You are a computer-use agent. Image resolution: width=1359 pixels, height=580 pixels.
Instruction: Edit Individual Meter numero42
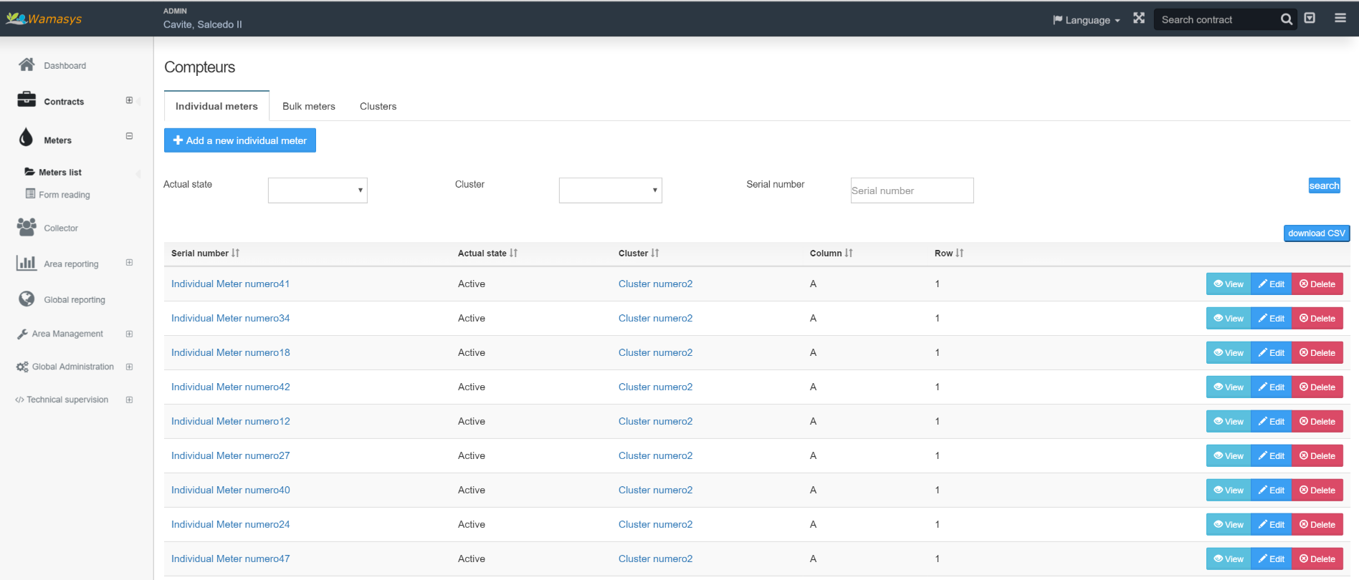[1272, 387]
